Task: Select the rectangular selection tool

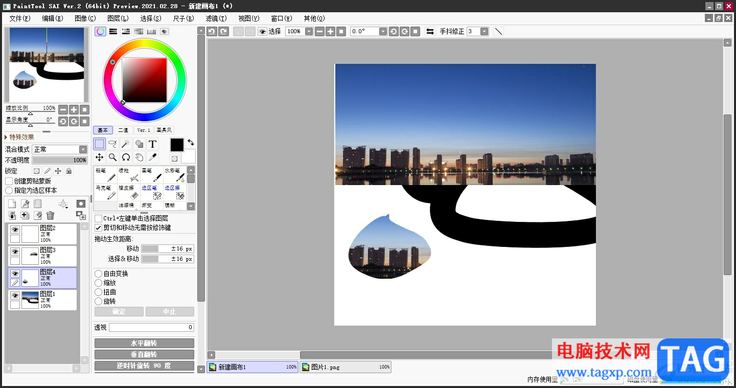Action: (x=100, y=144)
